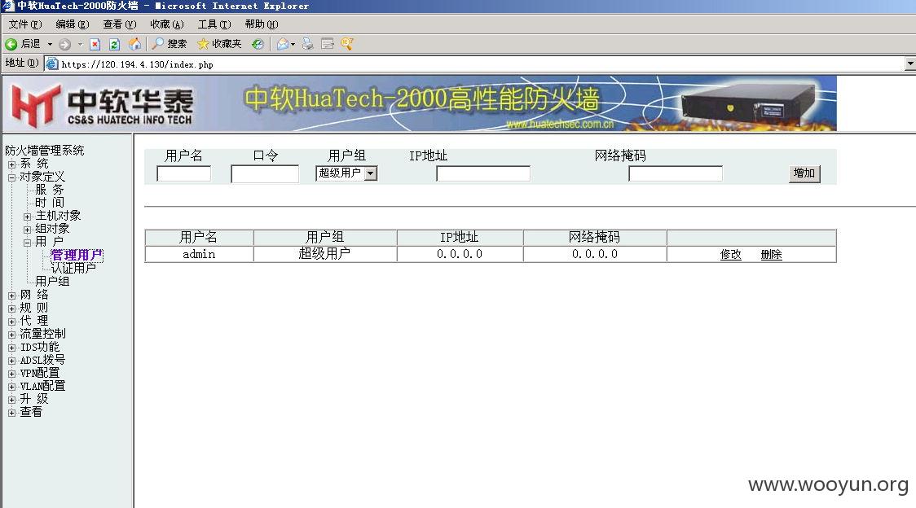Select 时间 in the tree
Screen dimensions: 916x508
pos(50,203)
